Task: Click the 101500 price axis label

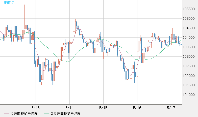Action: click(x=189, y=85)
